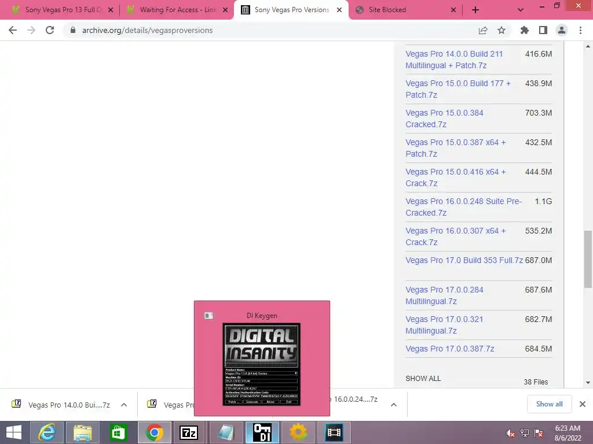Viewport: 593px width, 444px height.
Task: Click the scrollbar down arrow
Action: click(588, 383)
